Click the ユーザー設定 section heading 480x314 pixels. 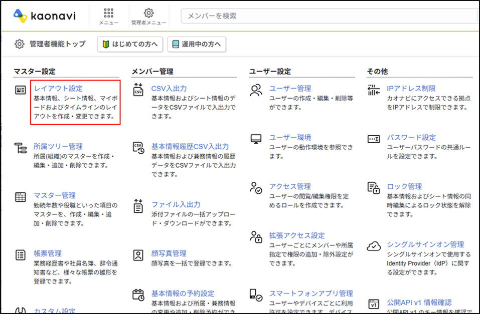coord(270,72)
